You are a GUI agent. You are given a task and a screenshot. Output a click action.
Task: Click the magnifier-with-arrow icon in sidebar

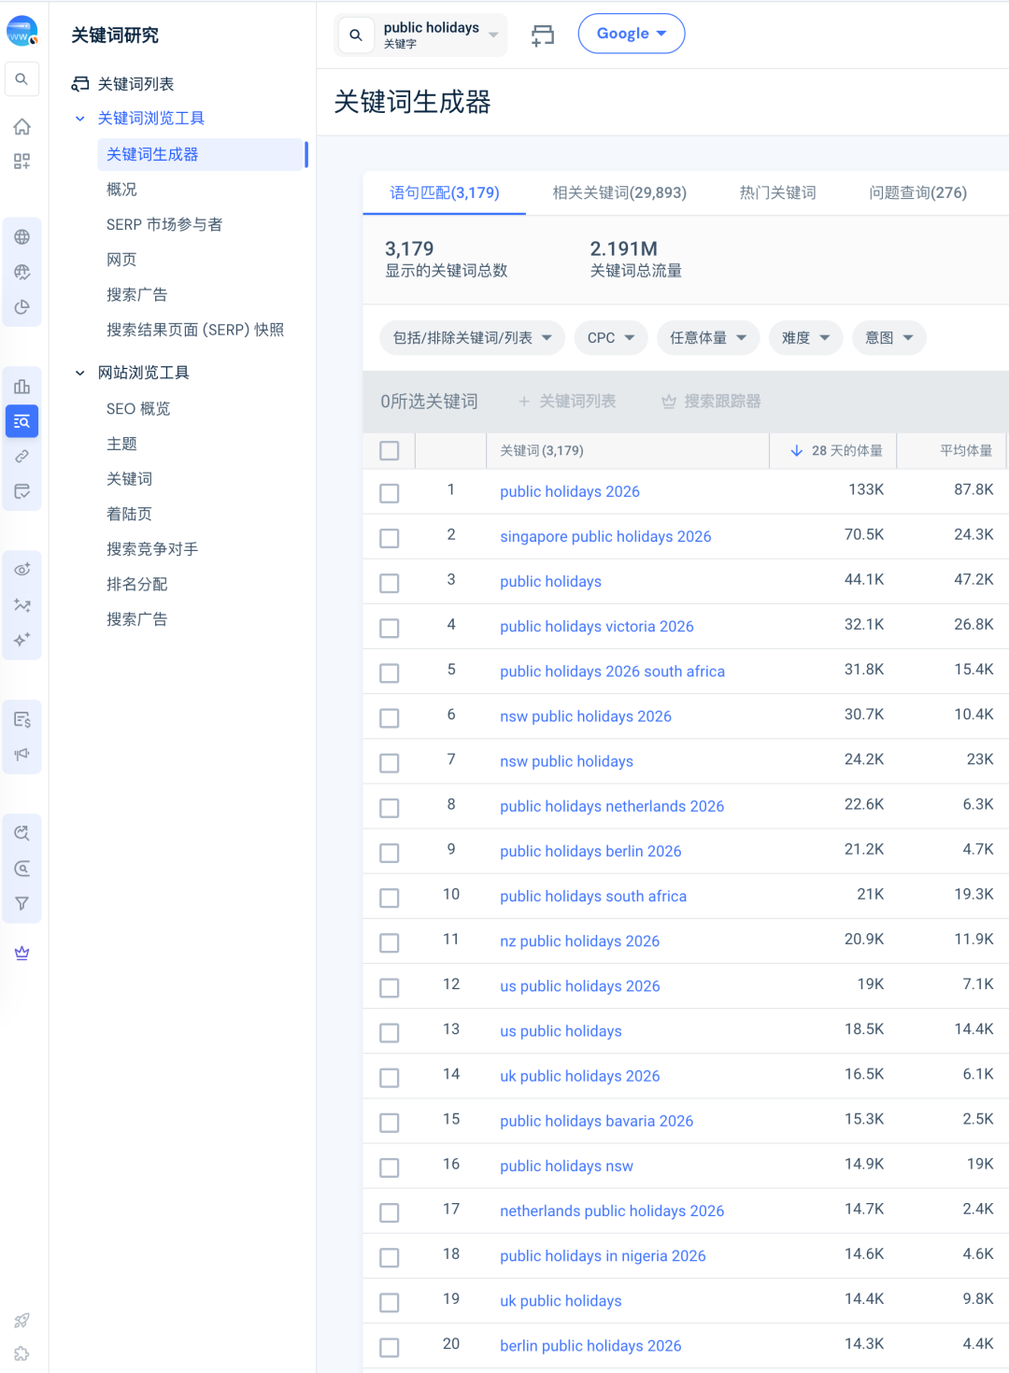(x=21, y=833)
